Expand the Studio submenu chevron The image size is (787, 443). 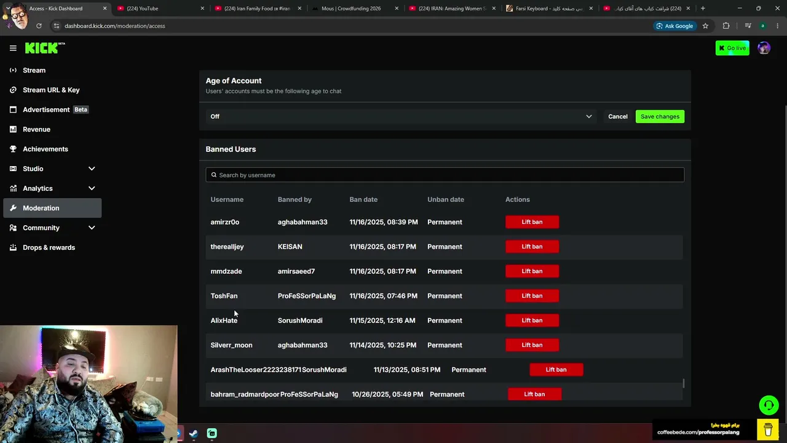click(92, 169)
